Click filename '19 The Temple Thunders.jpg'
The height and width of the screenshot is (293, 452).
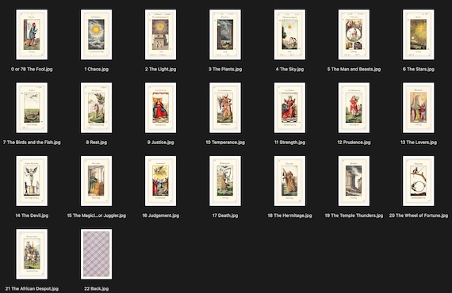[x=354, y=215]
